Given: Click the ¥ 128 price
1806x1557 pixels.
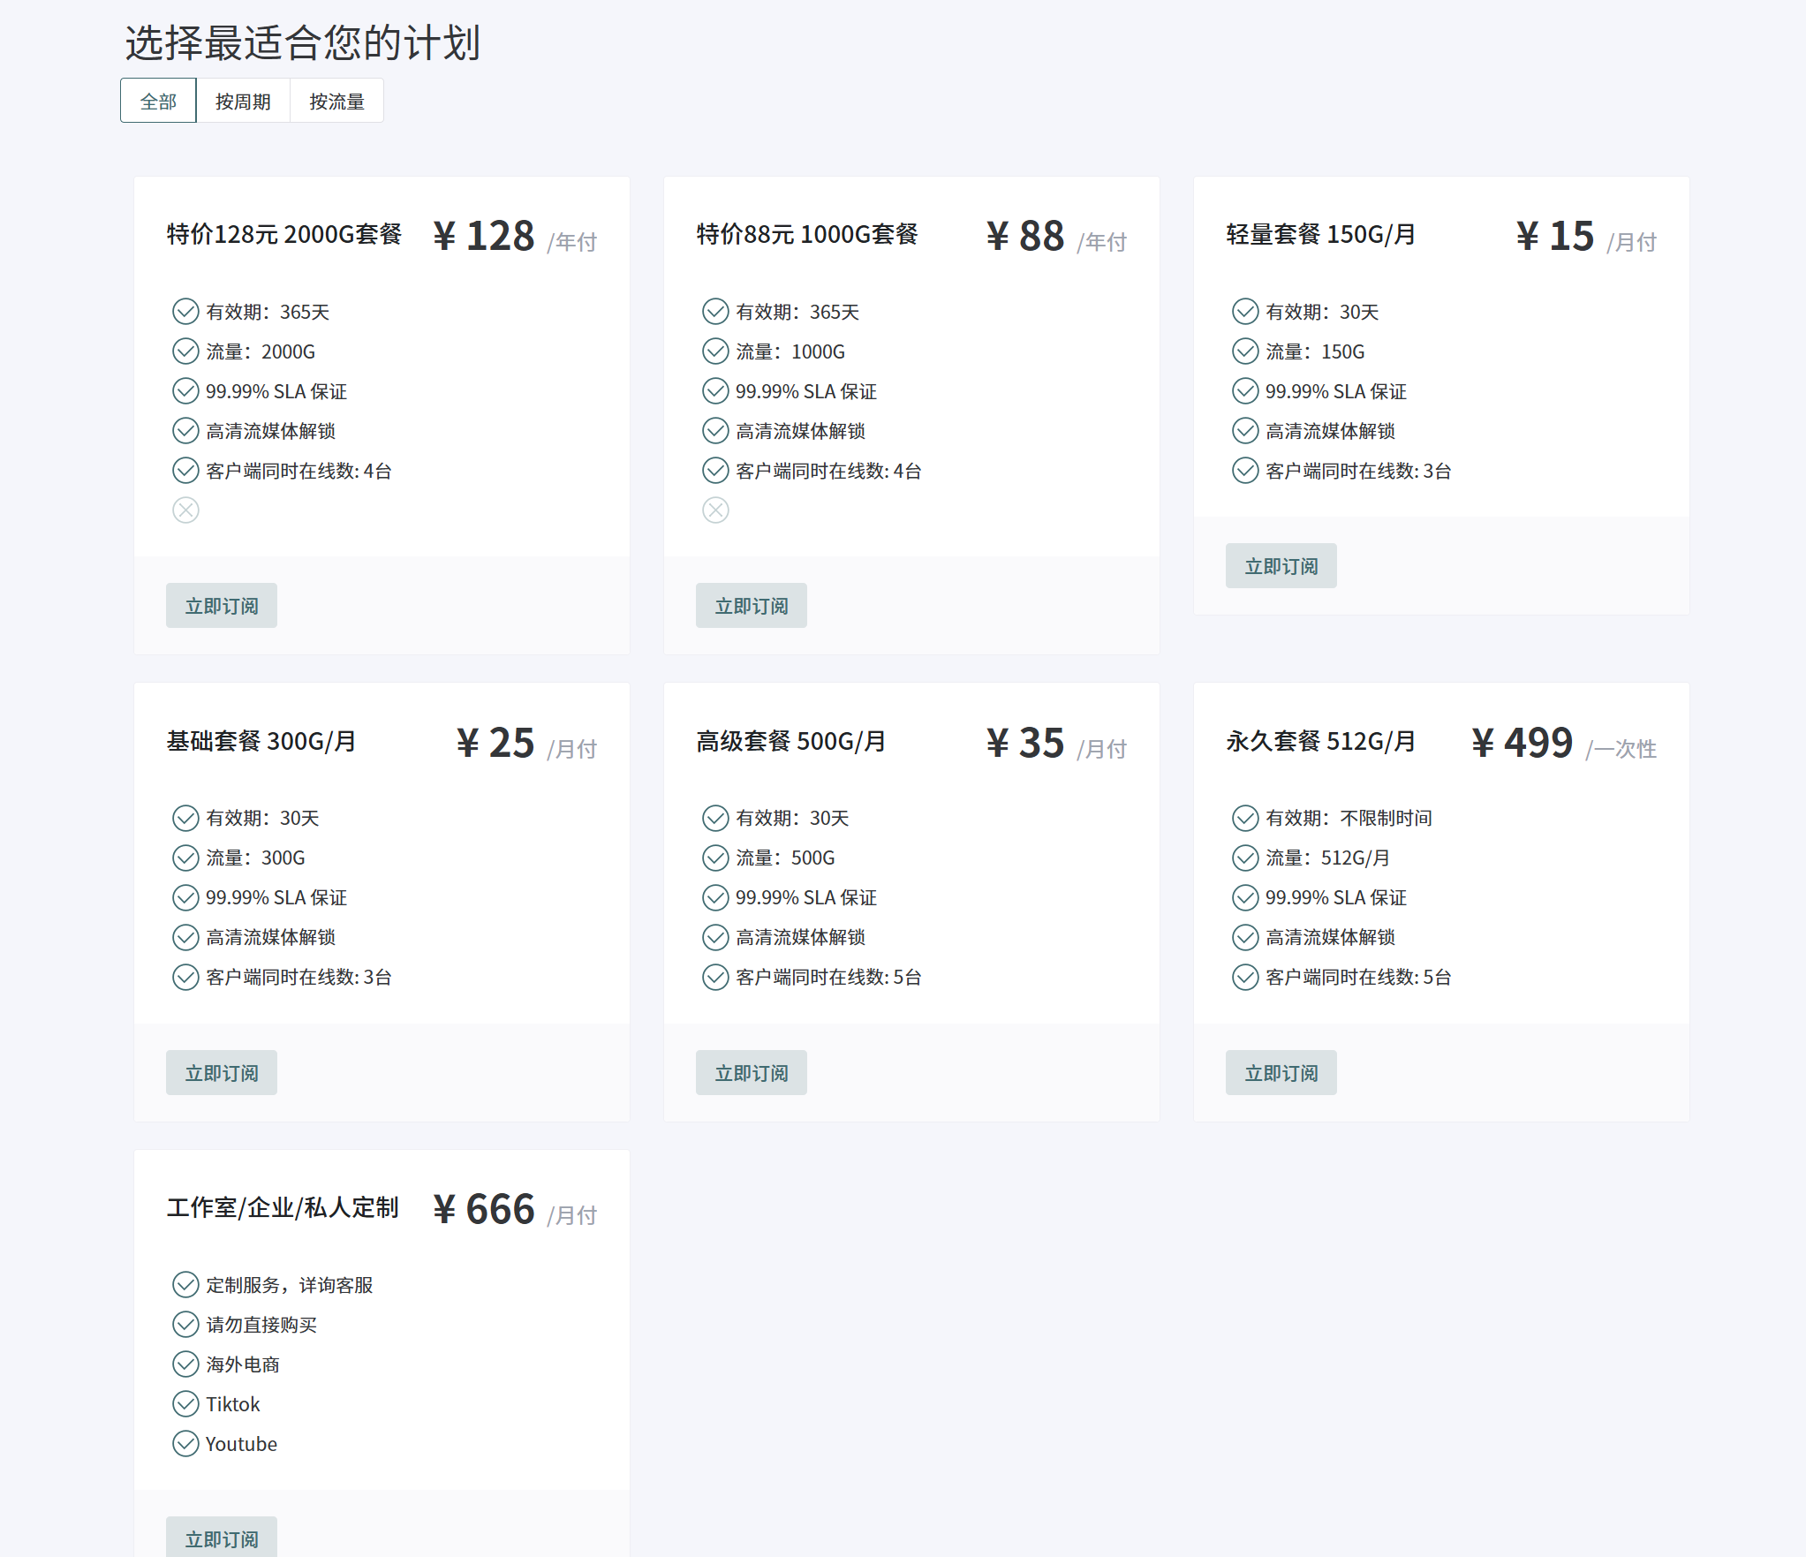Looking at the screenshot, I should point(484,236).
